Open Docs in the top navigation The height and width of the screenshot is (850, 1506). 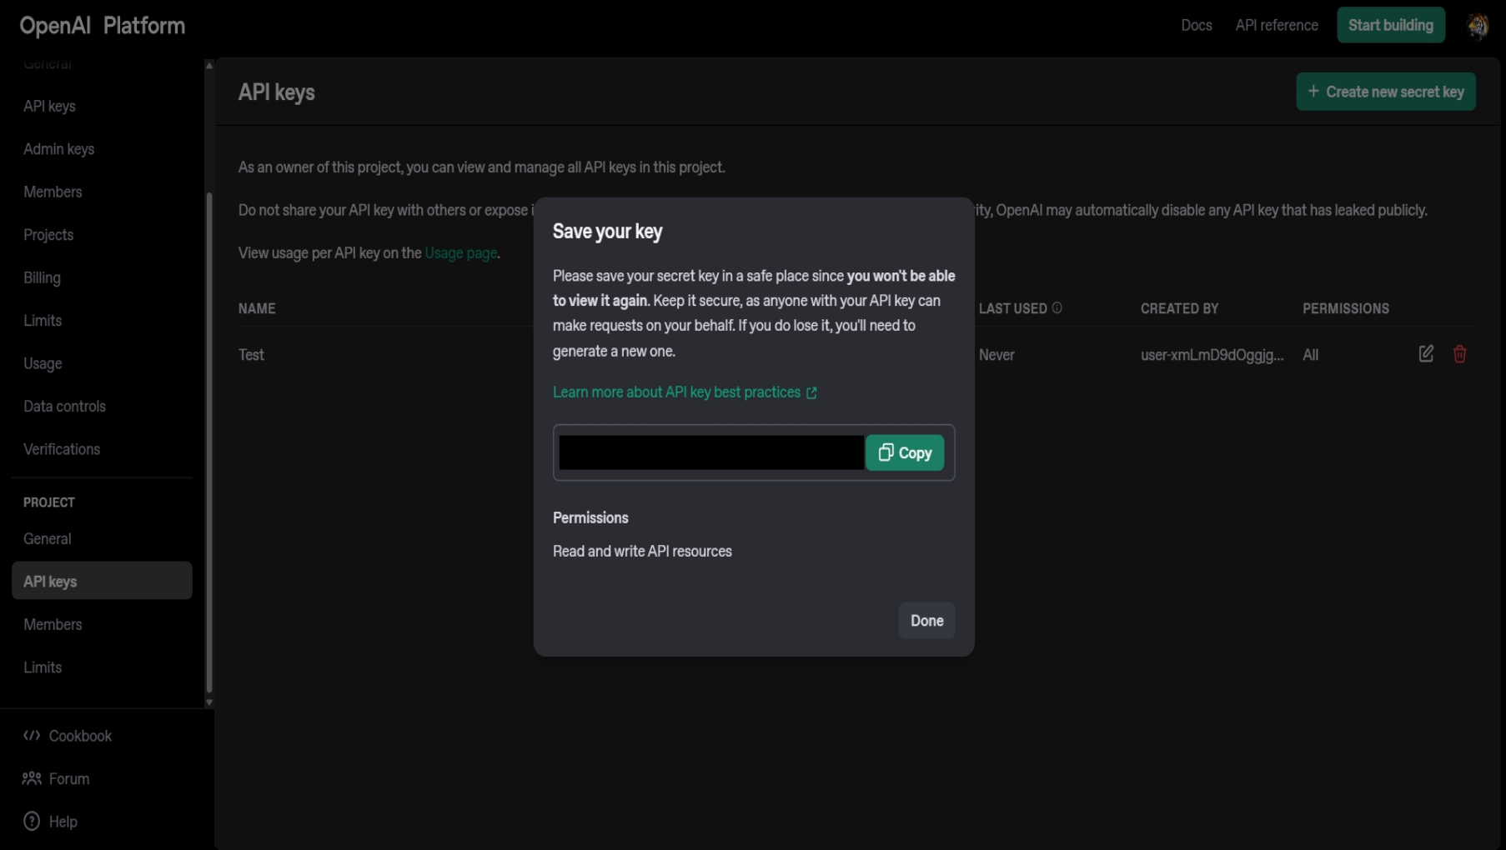pos(1196,25)
